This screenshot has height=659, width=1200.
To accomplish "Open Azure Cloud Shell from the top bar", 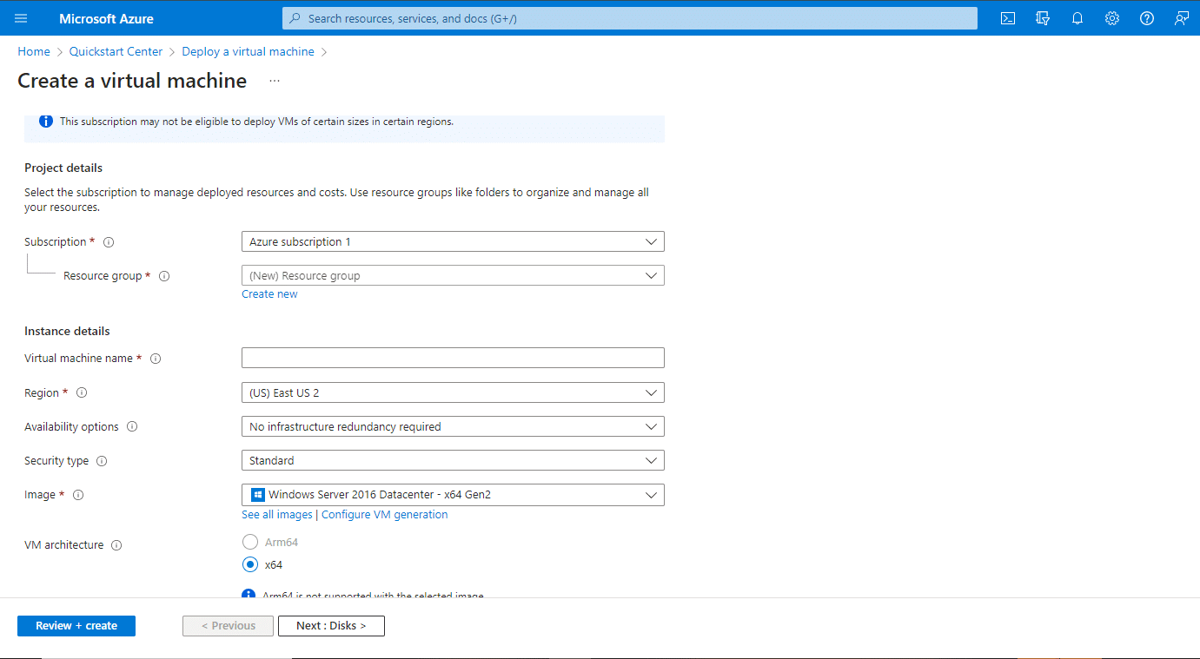I will (1007, 17).
